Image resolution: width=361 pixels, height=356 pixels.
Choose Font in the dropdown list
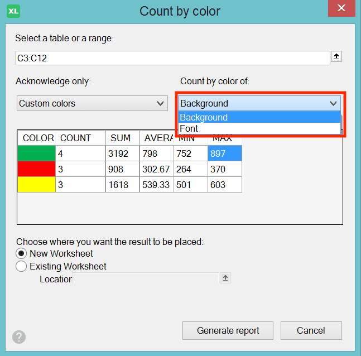(x=259, y=128)
